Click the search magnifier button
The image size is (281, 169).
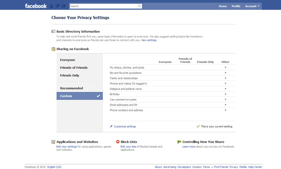click(139, 6)
